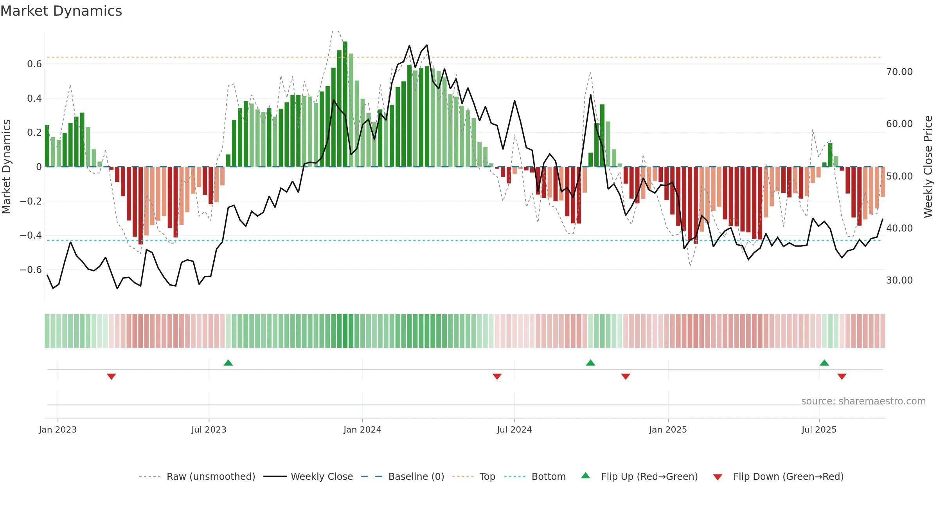Viewport: 939px width, 528px height.
Task: Click the Jul 2025 axis label
Action: 819,429
